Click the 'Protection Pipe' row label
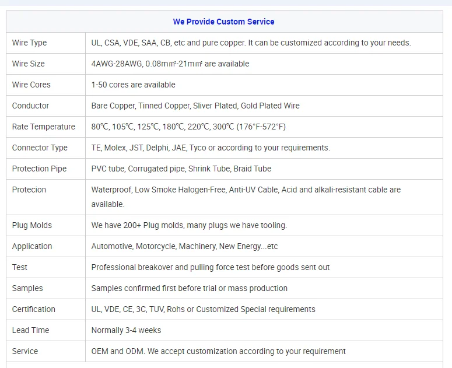The image size is (452, 368). [x=39, y=169]
